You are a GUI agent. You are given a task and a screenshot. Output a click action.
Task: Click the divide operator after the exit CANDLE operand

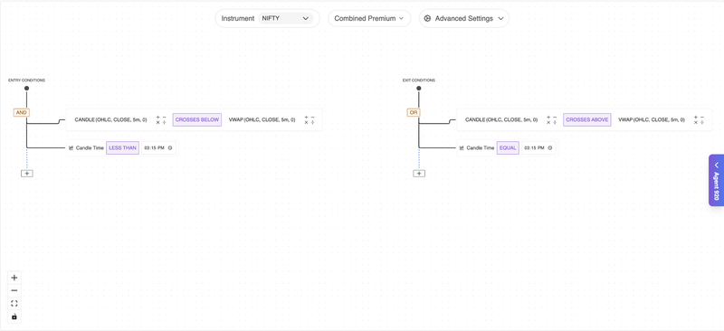click(555, 123)
